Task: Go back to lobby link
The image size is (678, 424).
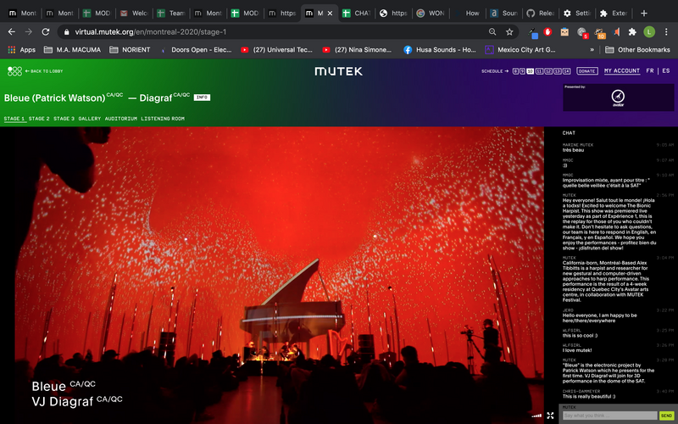Action: pyautogui.click(x=44, y=71)
